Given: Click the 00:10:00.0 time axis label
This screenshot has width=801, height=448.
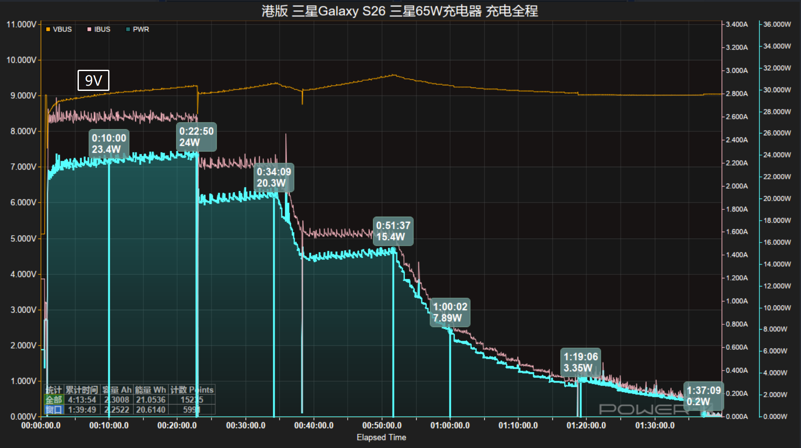Looking at the screenshot, I should coord(109,426).
